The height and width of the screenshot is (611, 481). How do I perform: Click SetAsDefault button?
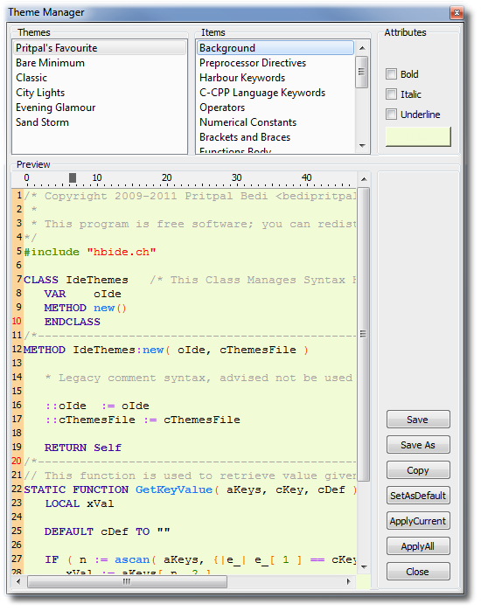[418, 496]
